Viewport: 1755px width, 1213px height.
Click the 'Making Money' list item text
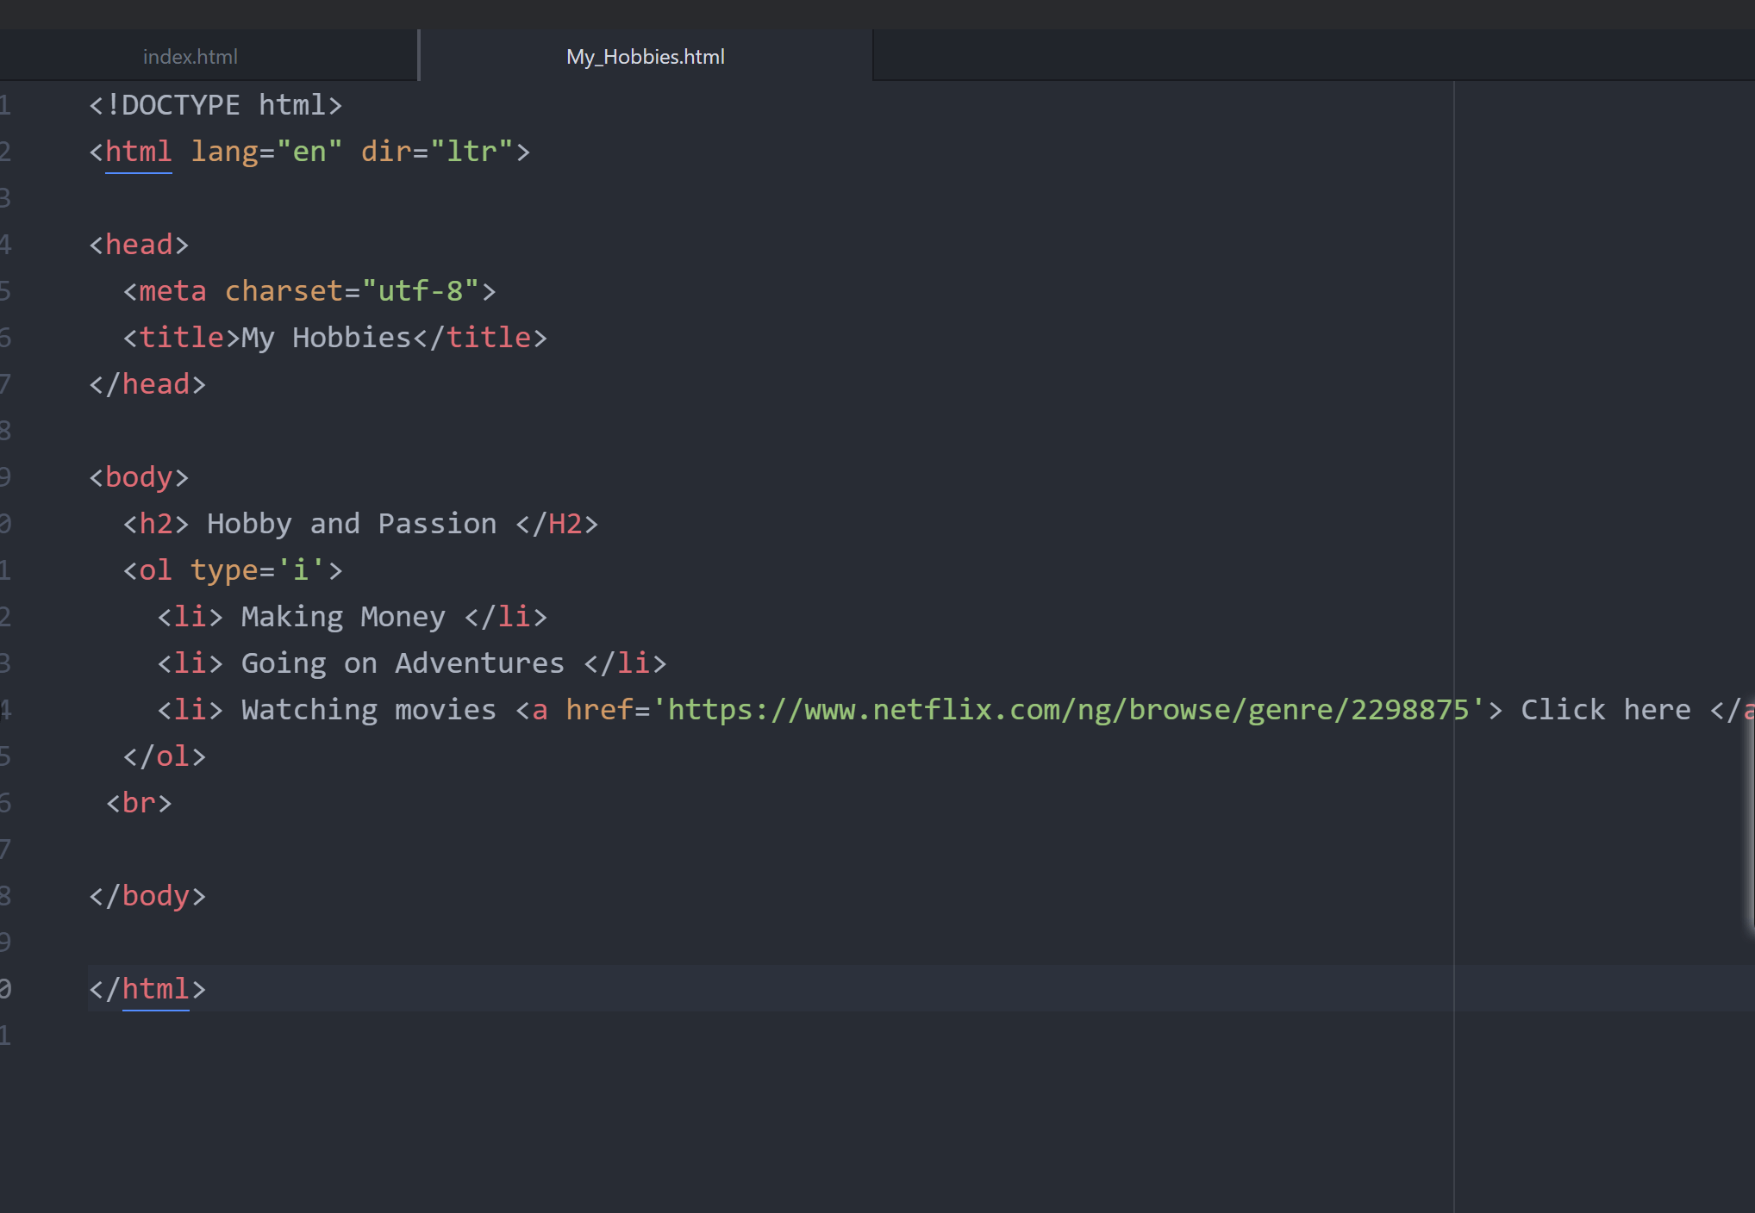pyautogui.click(x=343, y=617)
